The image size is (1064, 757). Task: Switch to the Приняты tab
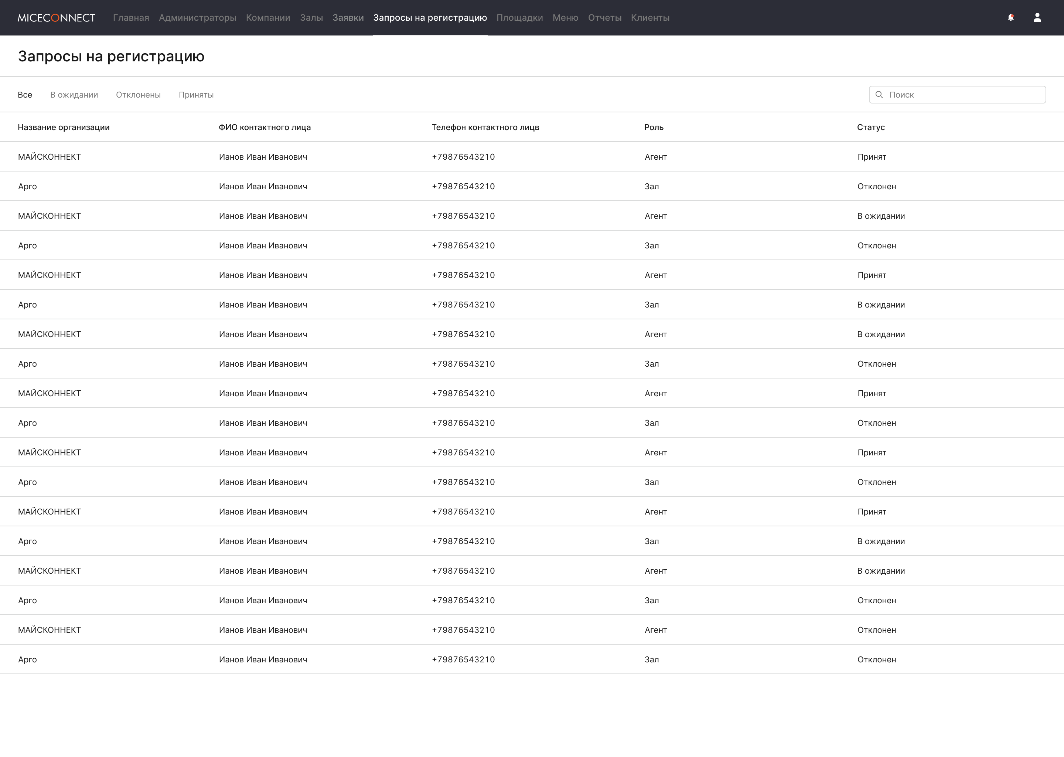click(196, 95)
